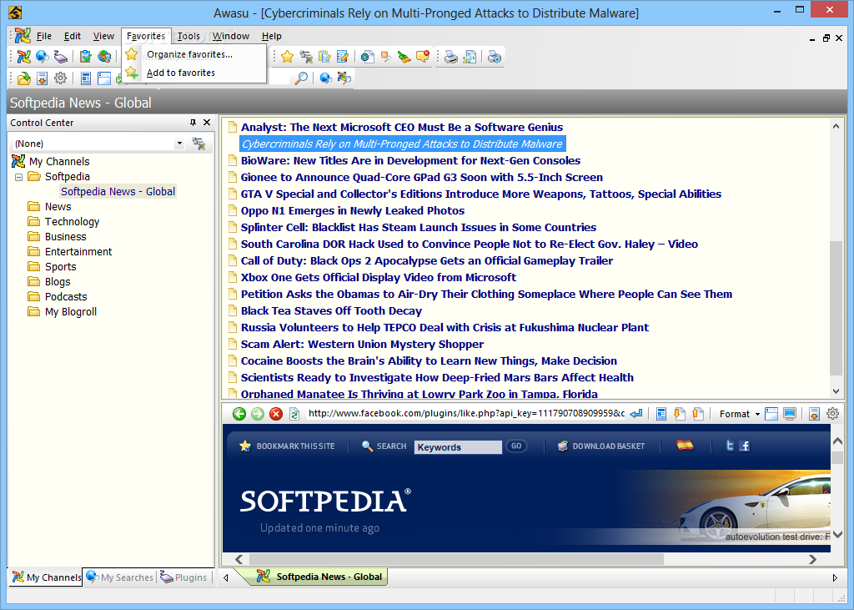854x610 pixels.
Task: Click the Go arrow beside the URL field
Action: [x=636, y=414]
